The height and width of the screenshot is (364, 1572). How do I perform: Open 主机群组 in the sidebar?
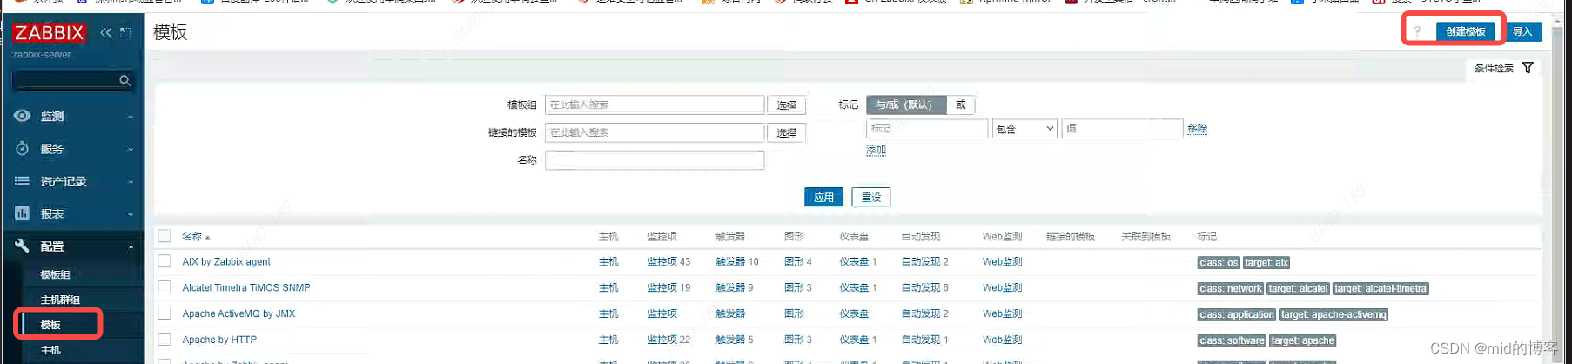[61, 300]
